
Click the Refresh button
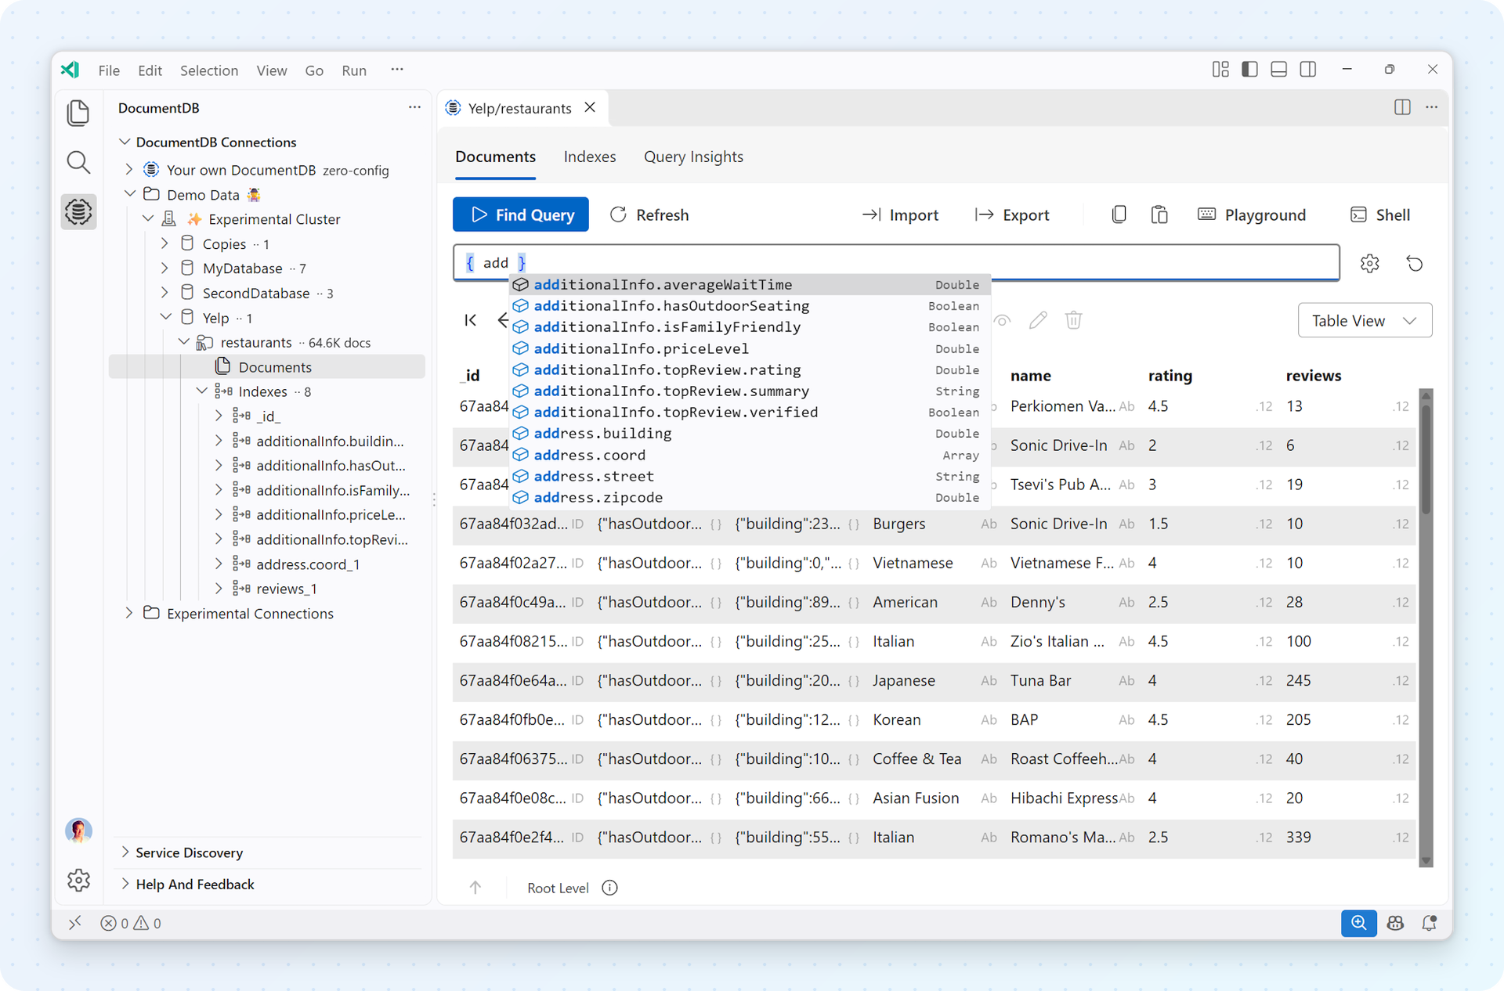[650, 214]
